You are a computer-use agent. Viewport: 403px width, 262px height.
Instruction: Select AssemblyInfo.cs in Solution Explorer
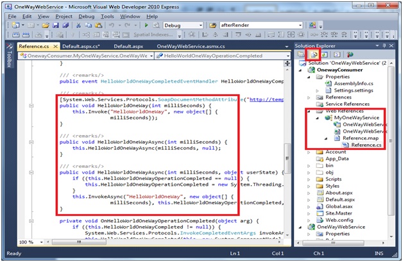coord(354,84)
